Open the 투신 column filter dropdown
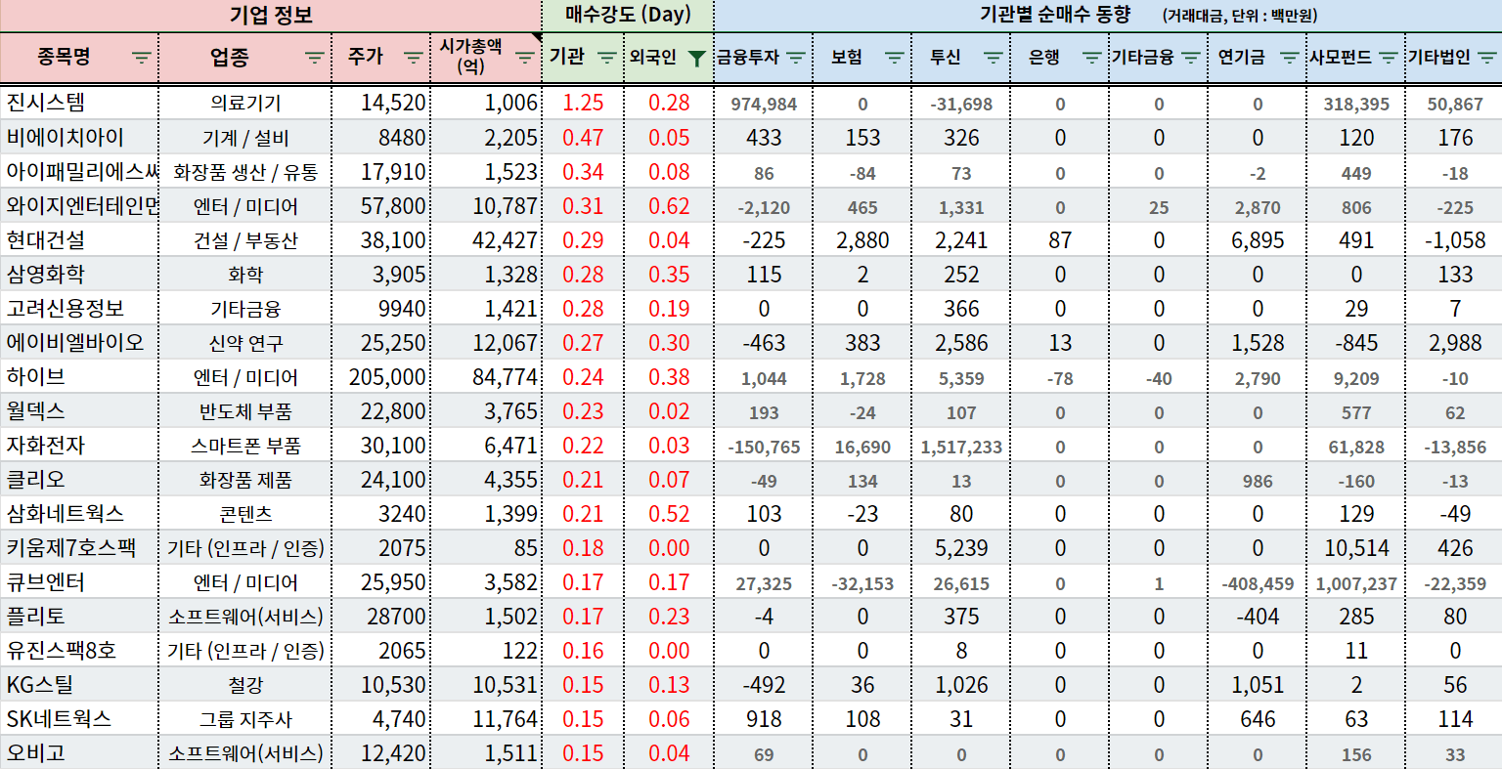1502x769 pixels. pyautogui.click(x=994, y=58)
